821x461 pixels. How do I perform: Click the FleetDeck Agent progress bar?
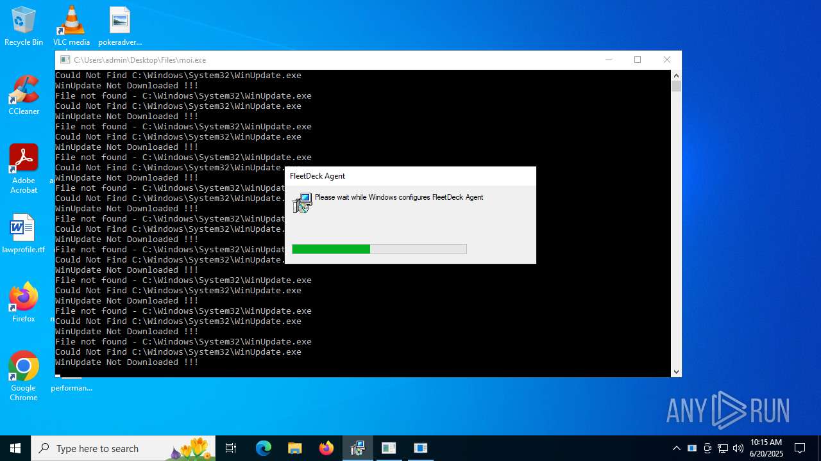click(x=379, y=249)
